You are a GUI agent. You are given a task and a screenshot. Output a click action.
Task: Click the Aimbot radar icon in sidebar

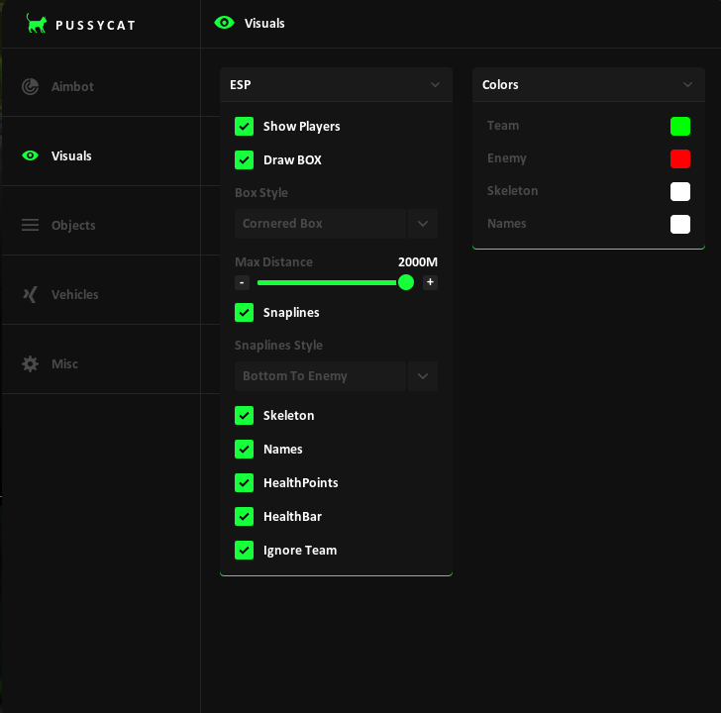tap(31, 86)
